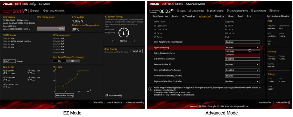Viewport: 293px width, 117px height.
Task: Select the Hyper-threading setting row
Action: pyautogui.click(x=205, y=48)
